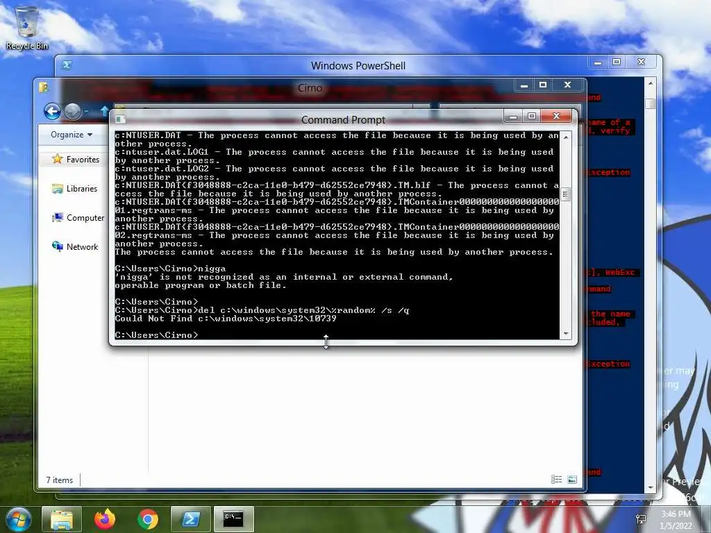Open the Organize dropdown menu
The height and width of the screenshot is (533, 711).
(72, 135)
